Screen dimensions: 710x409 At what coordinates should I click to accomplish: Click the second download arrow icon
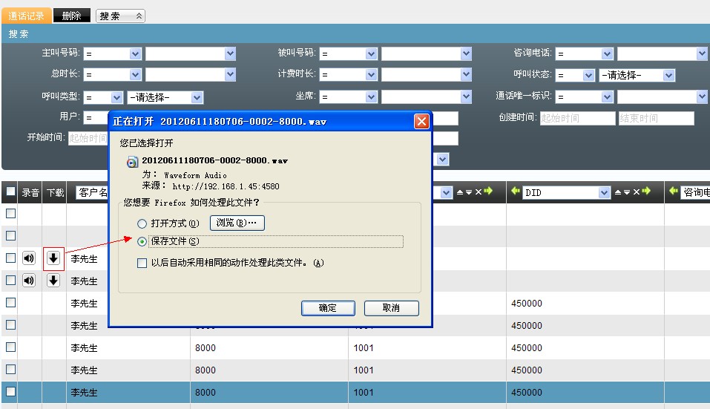(x=53, y=281)
